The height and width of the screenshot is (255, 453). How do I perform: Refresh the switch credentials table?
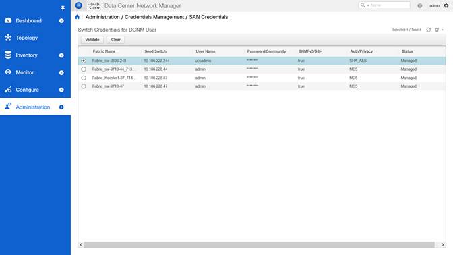(x=429, y=30)
